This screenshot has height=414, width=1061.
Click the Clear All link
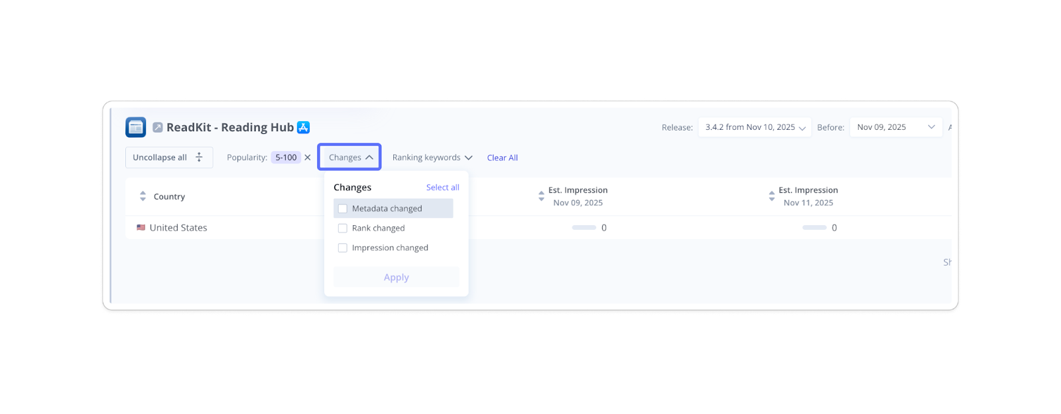point(502,158)
